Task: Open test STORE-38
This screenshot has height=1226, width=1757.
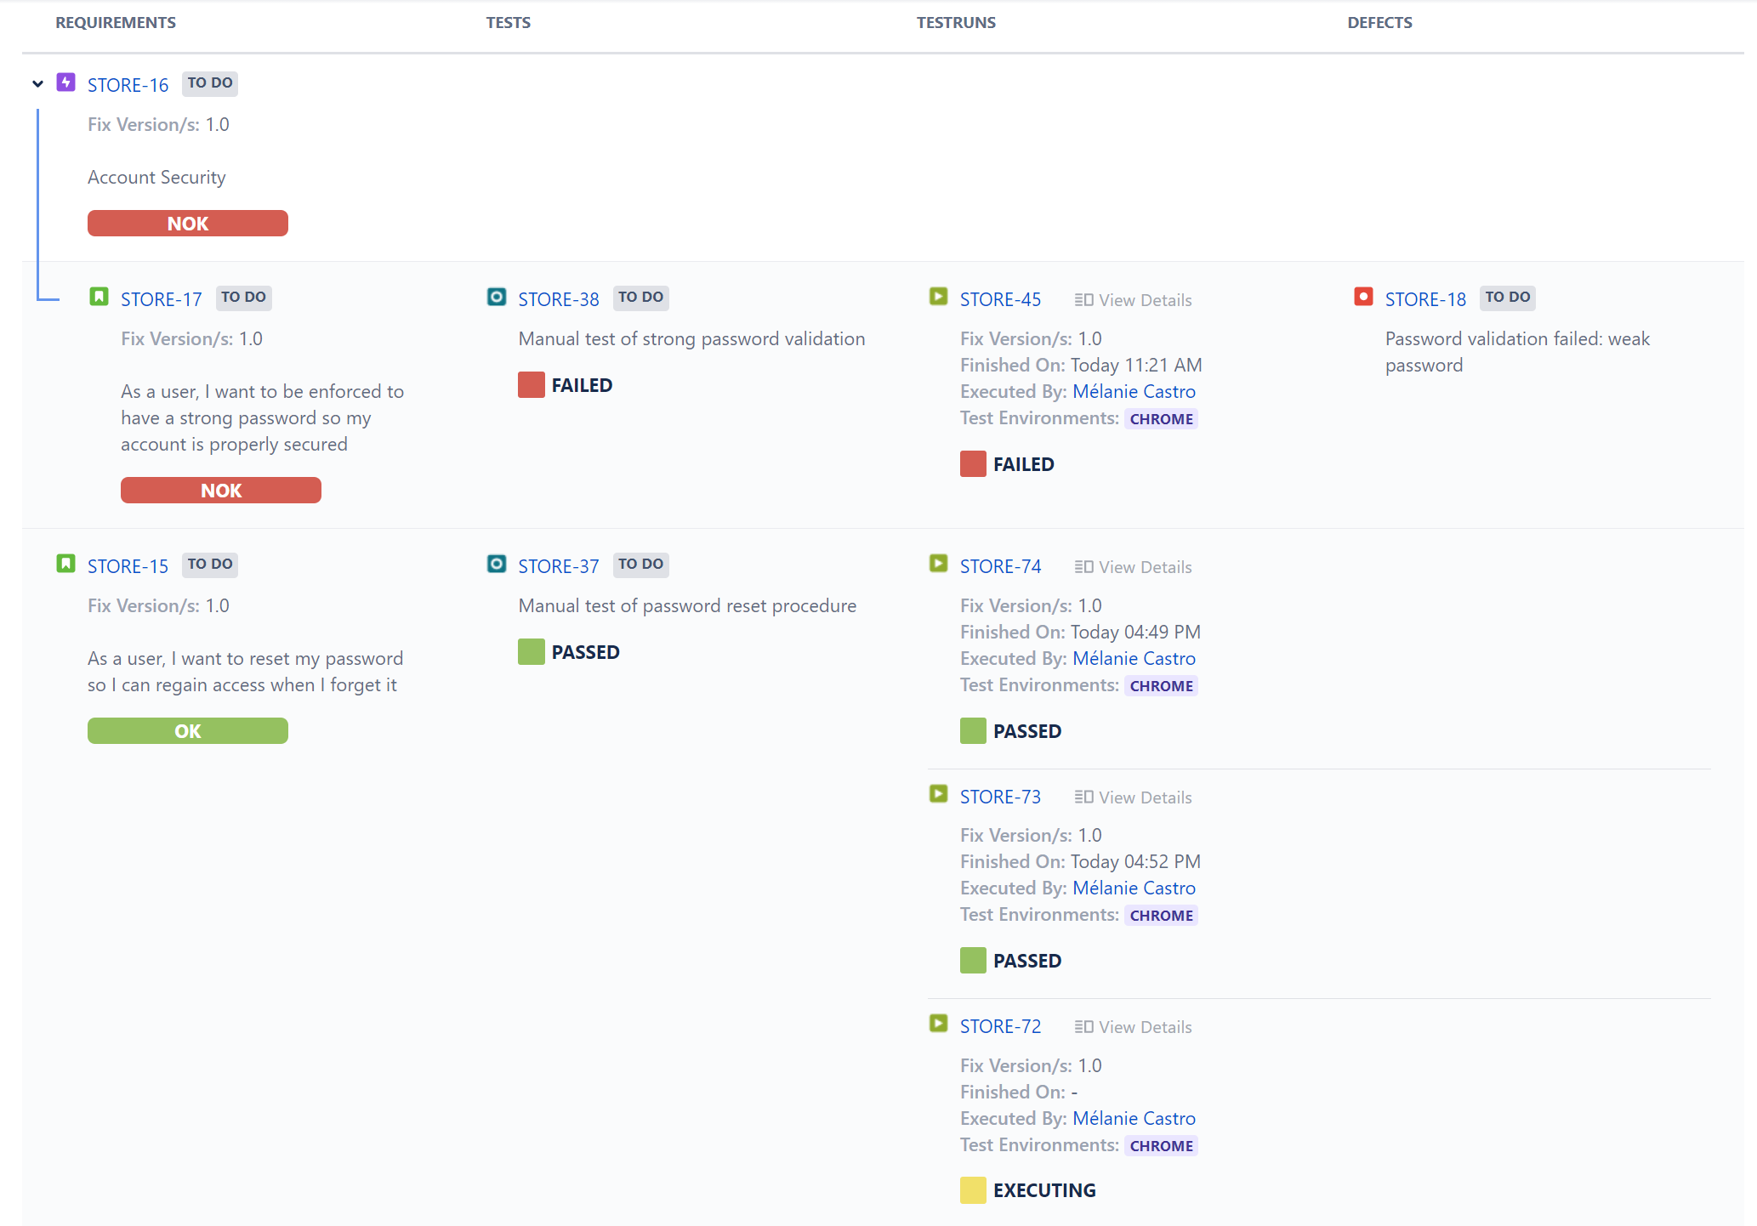Action: pos(558,299)
